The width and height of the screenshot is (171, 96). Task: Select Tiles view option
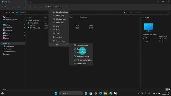tap(59, 33)
